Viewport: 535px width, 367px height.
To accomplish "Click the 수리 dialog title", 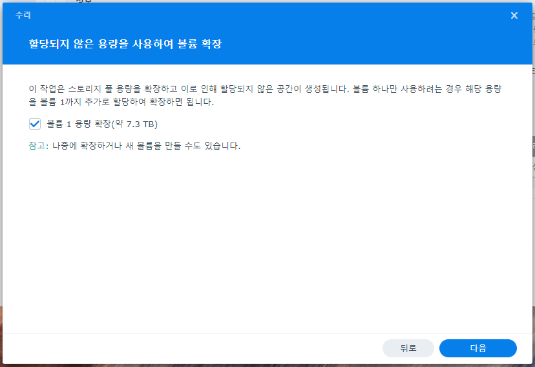I will tap(23, 15).
